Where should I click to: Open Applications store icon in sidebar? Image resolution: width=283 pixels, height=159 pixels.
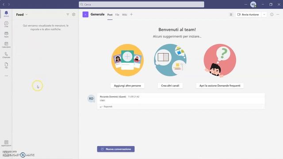[x=6, y=143]
